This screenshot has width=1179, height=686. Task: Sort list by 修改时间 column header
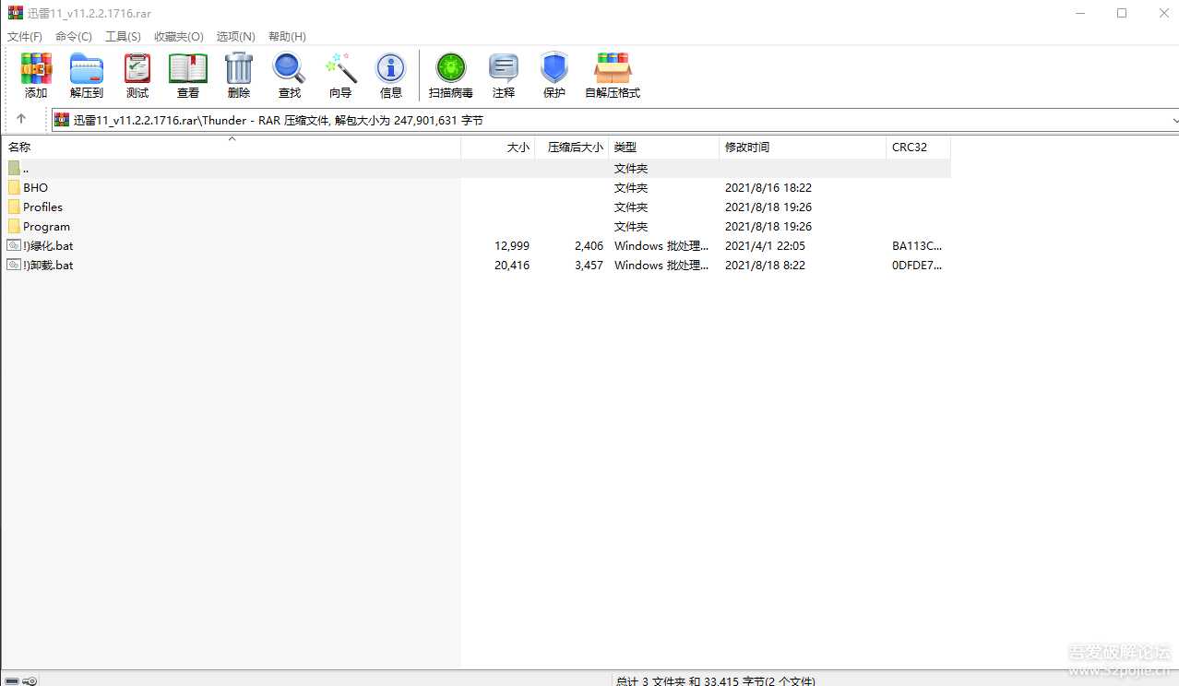point(747,148)
